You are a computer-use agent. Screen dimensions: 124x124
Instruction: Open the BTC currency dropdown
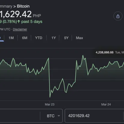tap(53, 116)
